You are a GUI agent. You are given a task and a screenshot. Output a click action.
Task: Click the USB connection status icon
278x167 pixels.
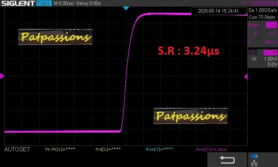click(254, 156)
